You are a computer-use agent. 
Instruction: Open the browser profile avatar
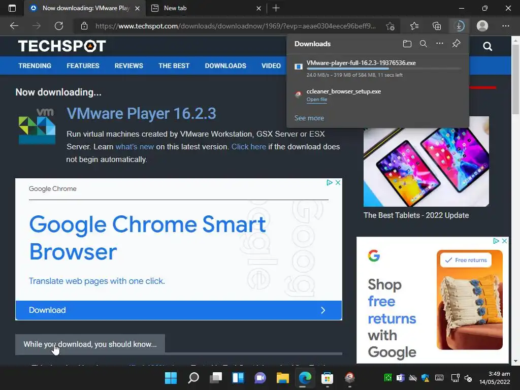tap(482, 26)
